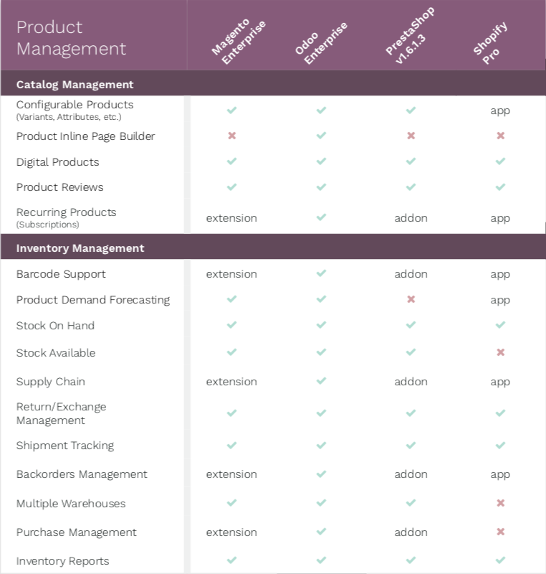Click the Odoo Enterprise column header
Image resolution: width=546 pixels, height=574 pixels.
coord(321,43)
